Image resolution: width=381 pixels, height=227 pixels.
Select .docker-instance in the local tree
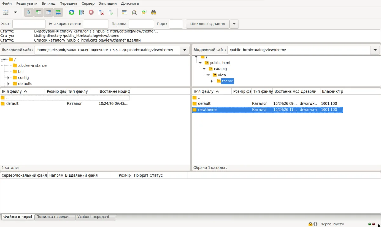coord(32,66)
